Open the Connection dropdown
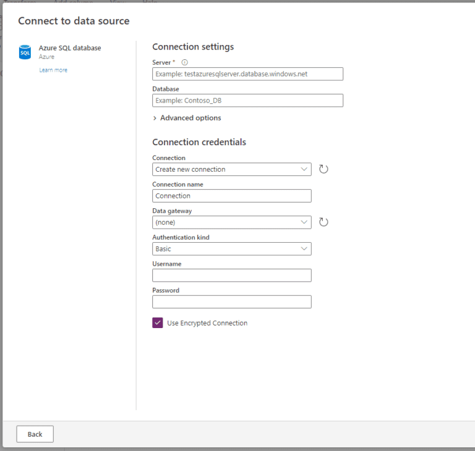Viewport: 475px width, 451px height. (x=232, y=169)
